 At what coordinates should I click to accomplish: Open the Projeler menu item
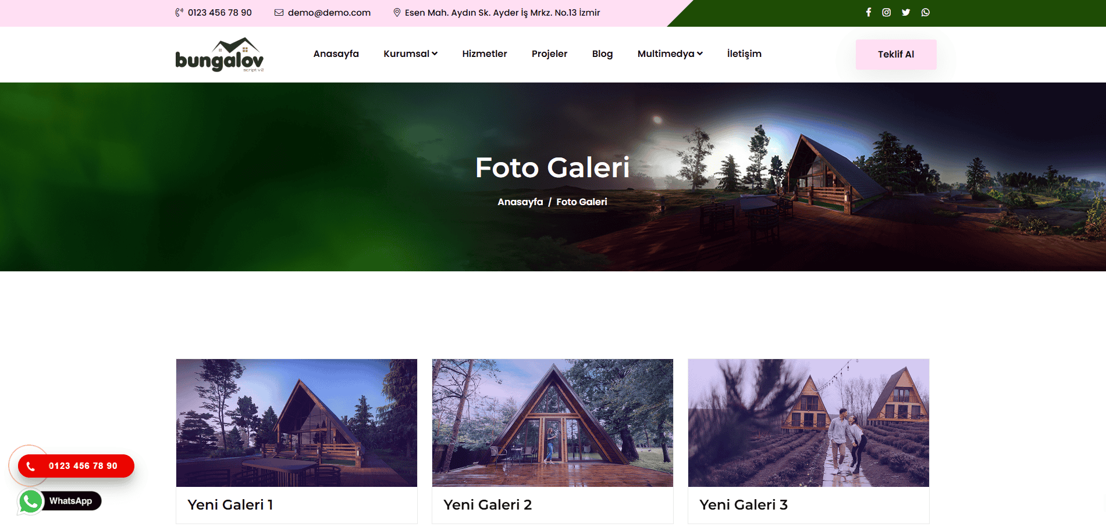tap(549, 53)
